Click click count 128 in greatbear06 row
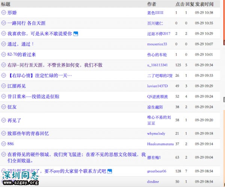Screen dimensions: 225x187 click(x=178, y=171)
